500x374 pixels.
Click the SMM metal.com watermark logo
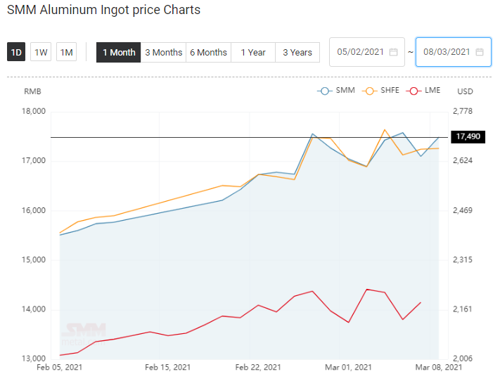[84, 335]
